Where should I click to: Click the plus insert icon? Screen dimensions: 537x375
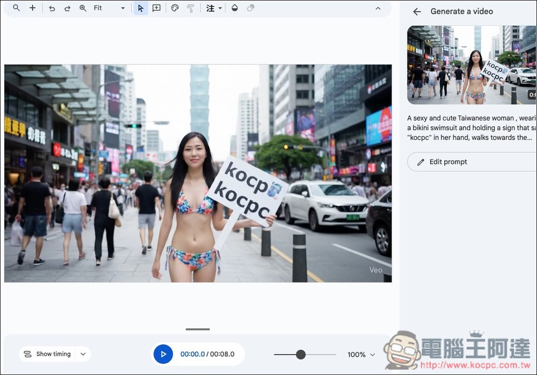coord(33,8)
